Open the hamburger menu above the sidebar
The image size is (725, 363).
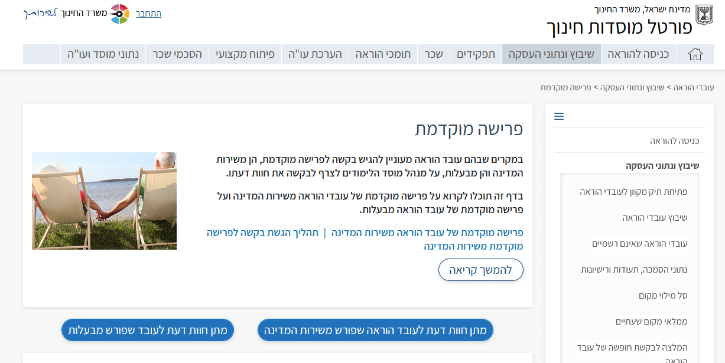[x=559, y=116]
